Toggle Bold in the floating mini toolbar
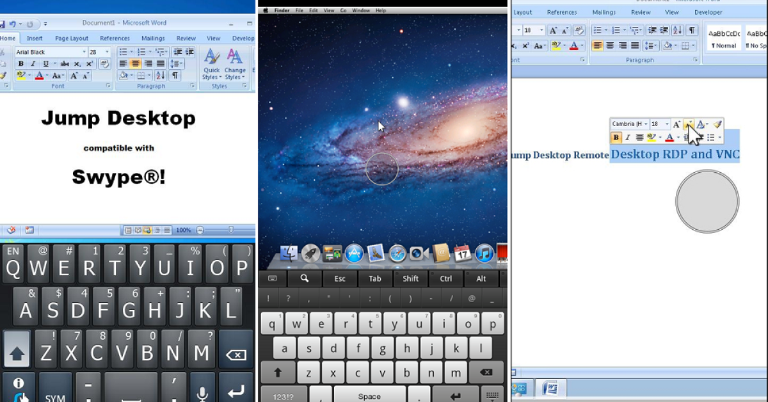768x402 pixels. pyautogui.click(x=616, y=138)
